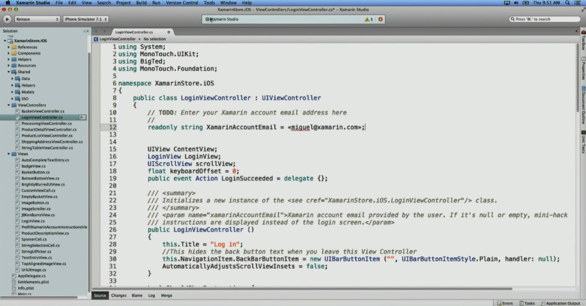Switch to the Merge view tab

click(167, 296)
